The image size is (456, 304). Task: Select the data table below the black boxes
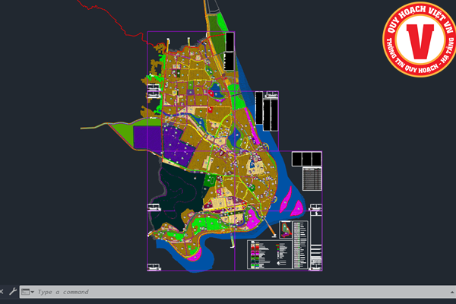tap(312, 179)
